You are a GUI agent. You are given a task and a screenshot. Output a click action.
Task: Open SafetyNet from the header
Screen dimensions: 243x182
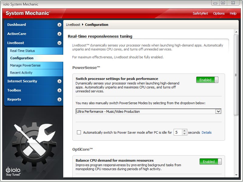(x=200, y=13)
